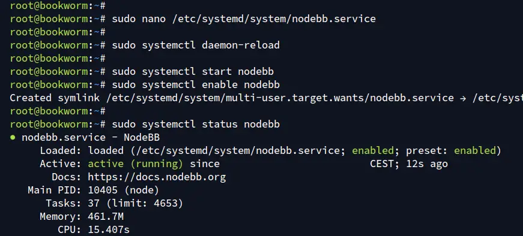The height and width of the screenshot is (236, 523).
Task: Click the first green enabled word on Loaded line
Action: tap(373, 151)
